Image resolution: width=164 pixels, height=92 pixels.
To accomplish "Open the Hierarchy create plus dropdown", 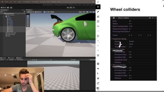I will 2,12.
